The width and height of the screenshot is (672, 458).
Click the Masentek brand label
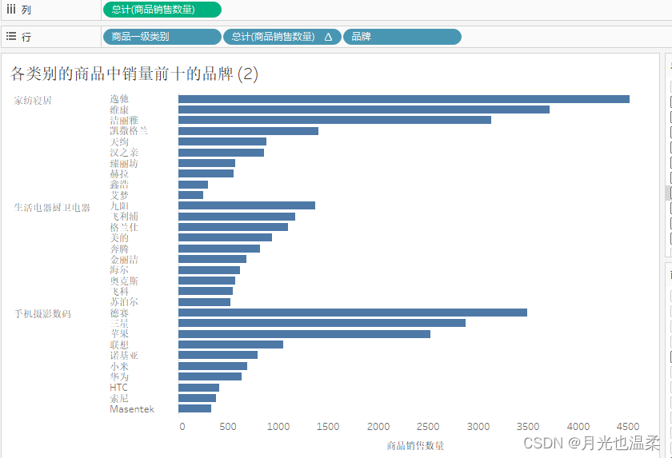tap(132, 408)
